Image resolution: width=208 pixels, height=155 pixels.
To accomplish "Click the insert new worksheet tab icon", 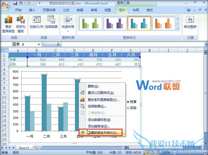I will pos(36,148).
